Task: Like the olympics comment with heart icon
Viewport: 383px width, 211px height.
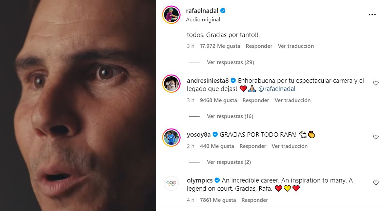Action: click(376, 183)
